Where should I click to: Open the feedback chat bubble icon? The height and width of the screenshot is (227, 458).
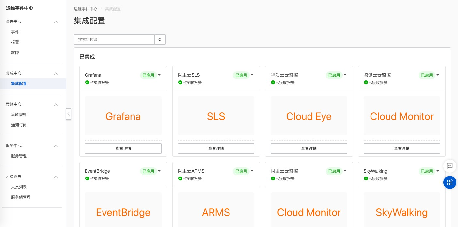(450, 166)
